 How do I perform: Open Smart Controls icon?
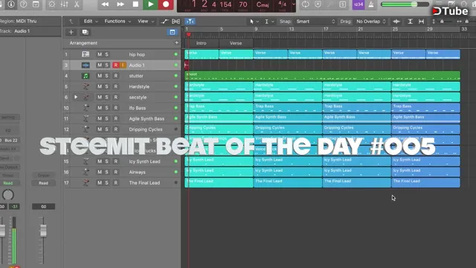(51, 4)
